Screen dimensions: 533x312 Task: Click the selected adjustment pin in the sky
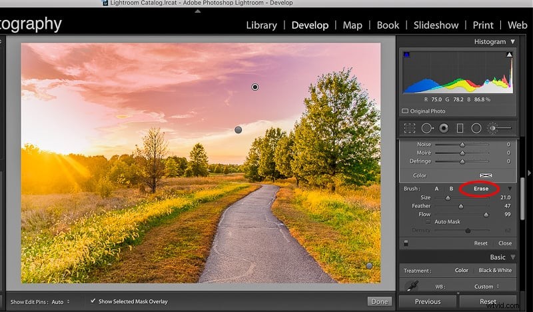[255, 87]
